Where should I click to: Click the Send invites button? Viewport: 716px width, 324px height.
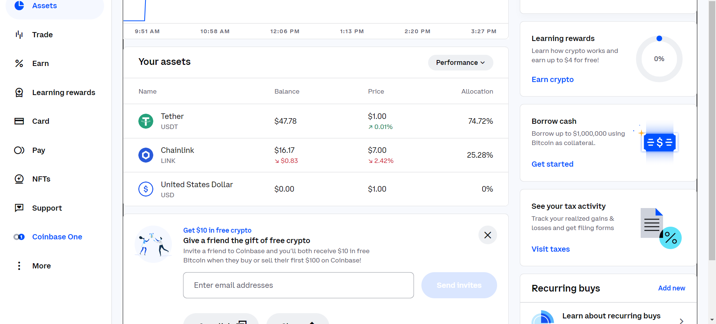(x=459, y=285)
